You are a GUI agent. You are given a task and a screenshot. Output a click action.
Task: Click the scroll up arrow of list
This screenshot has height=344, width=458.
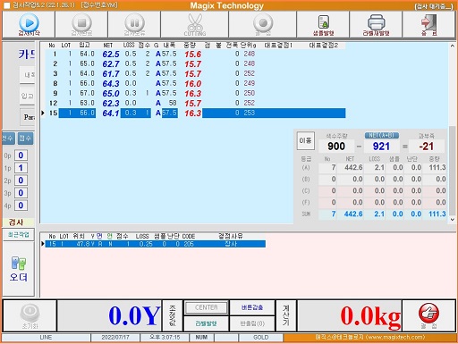[x=452, y=46]
